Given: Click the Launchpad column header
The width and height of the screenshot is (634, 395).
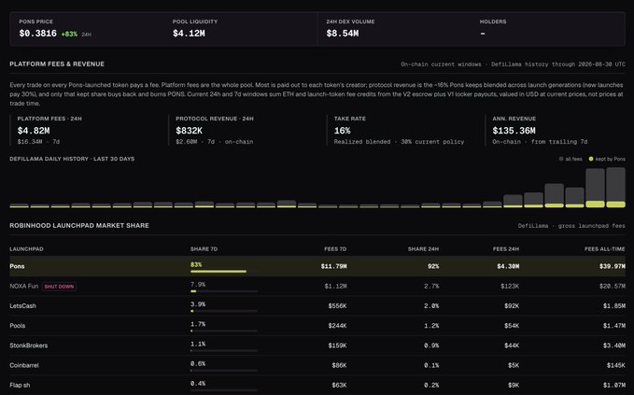Looking at the screenshot, I should (x=26, y=249).
